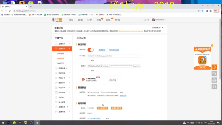Expand the bottom sidebar section with bag icon
This screenshot has width=222, height=125.
[69, 112]
